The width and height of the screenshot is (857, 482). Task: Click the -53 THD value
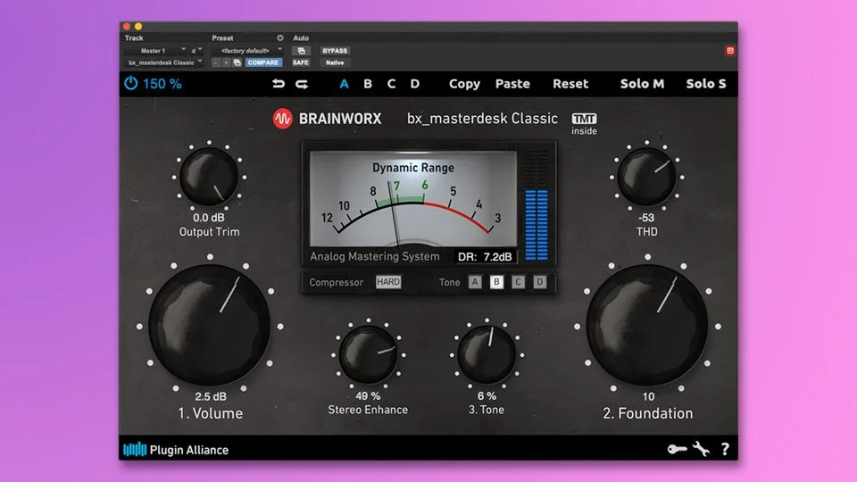click(x=646, y=218)
